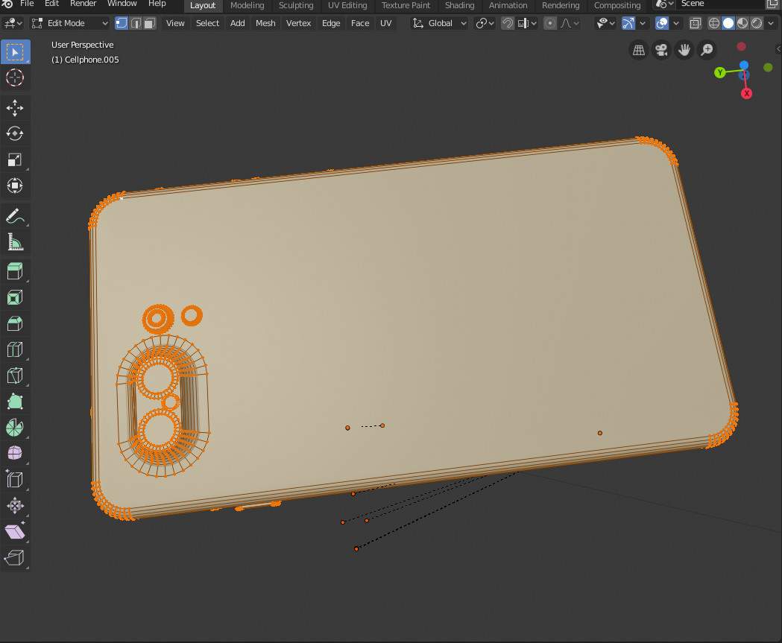
Task: Click the camera view icon
Action: (661, 49)
